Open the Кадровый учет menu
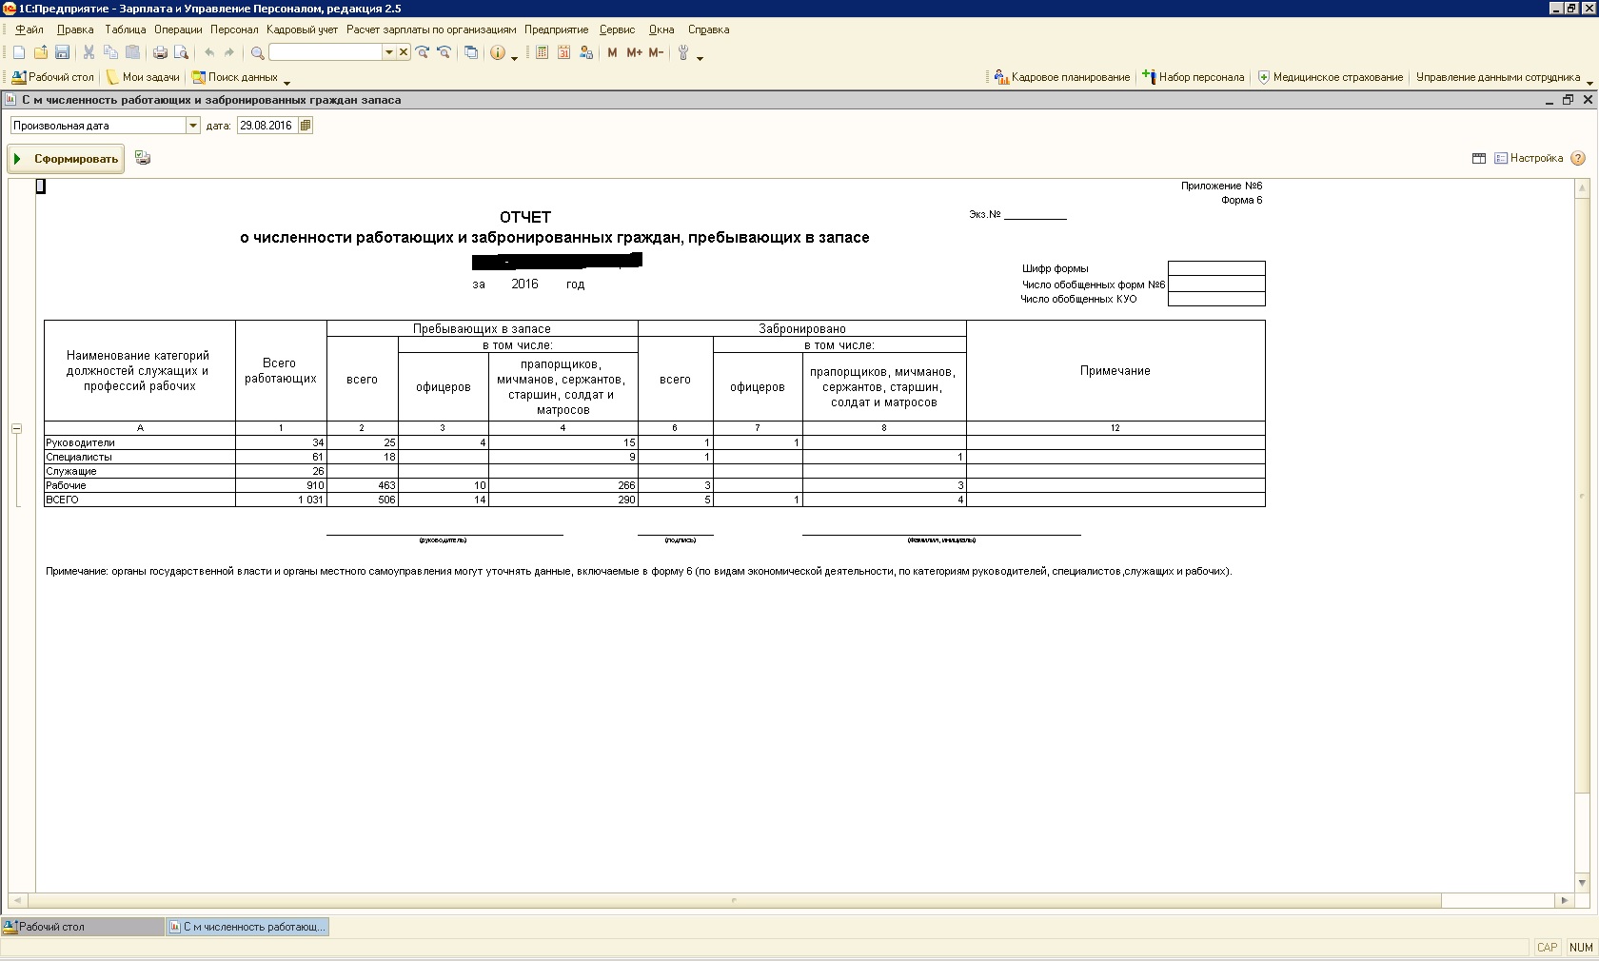The width and height of the screenshot is (1599, 961). [x=303, y=29]
